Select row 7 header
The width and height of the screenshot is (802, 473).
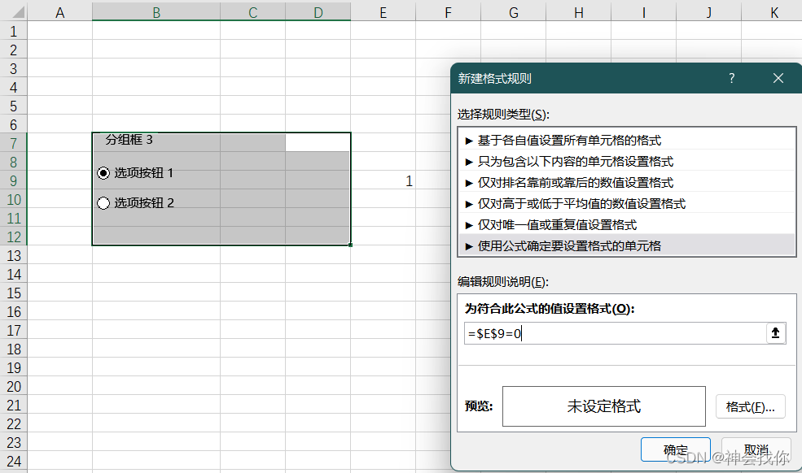[x=13, y=144]
